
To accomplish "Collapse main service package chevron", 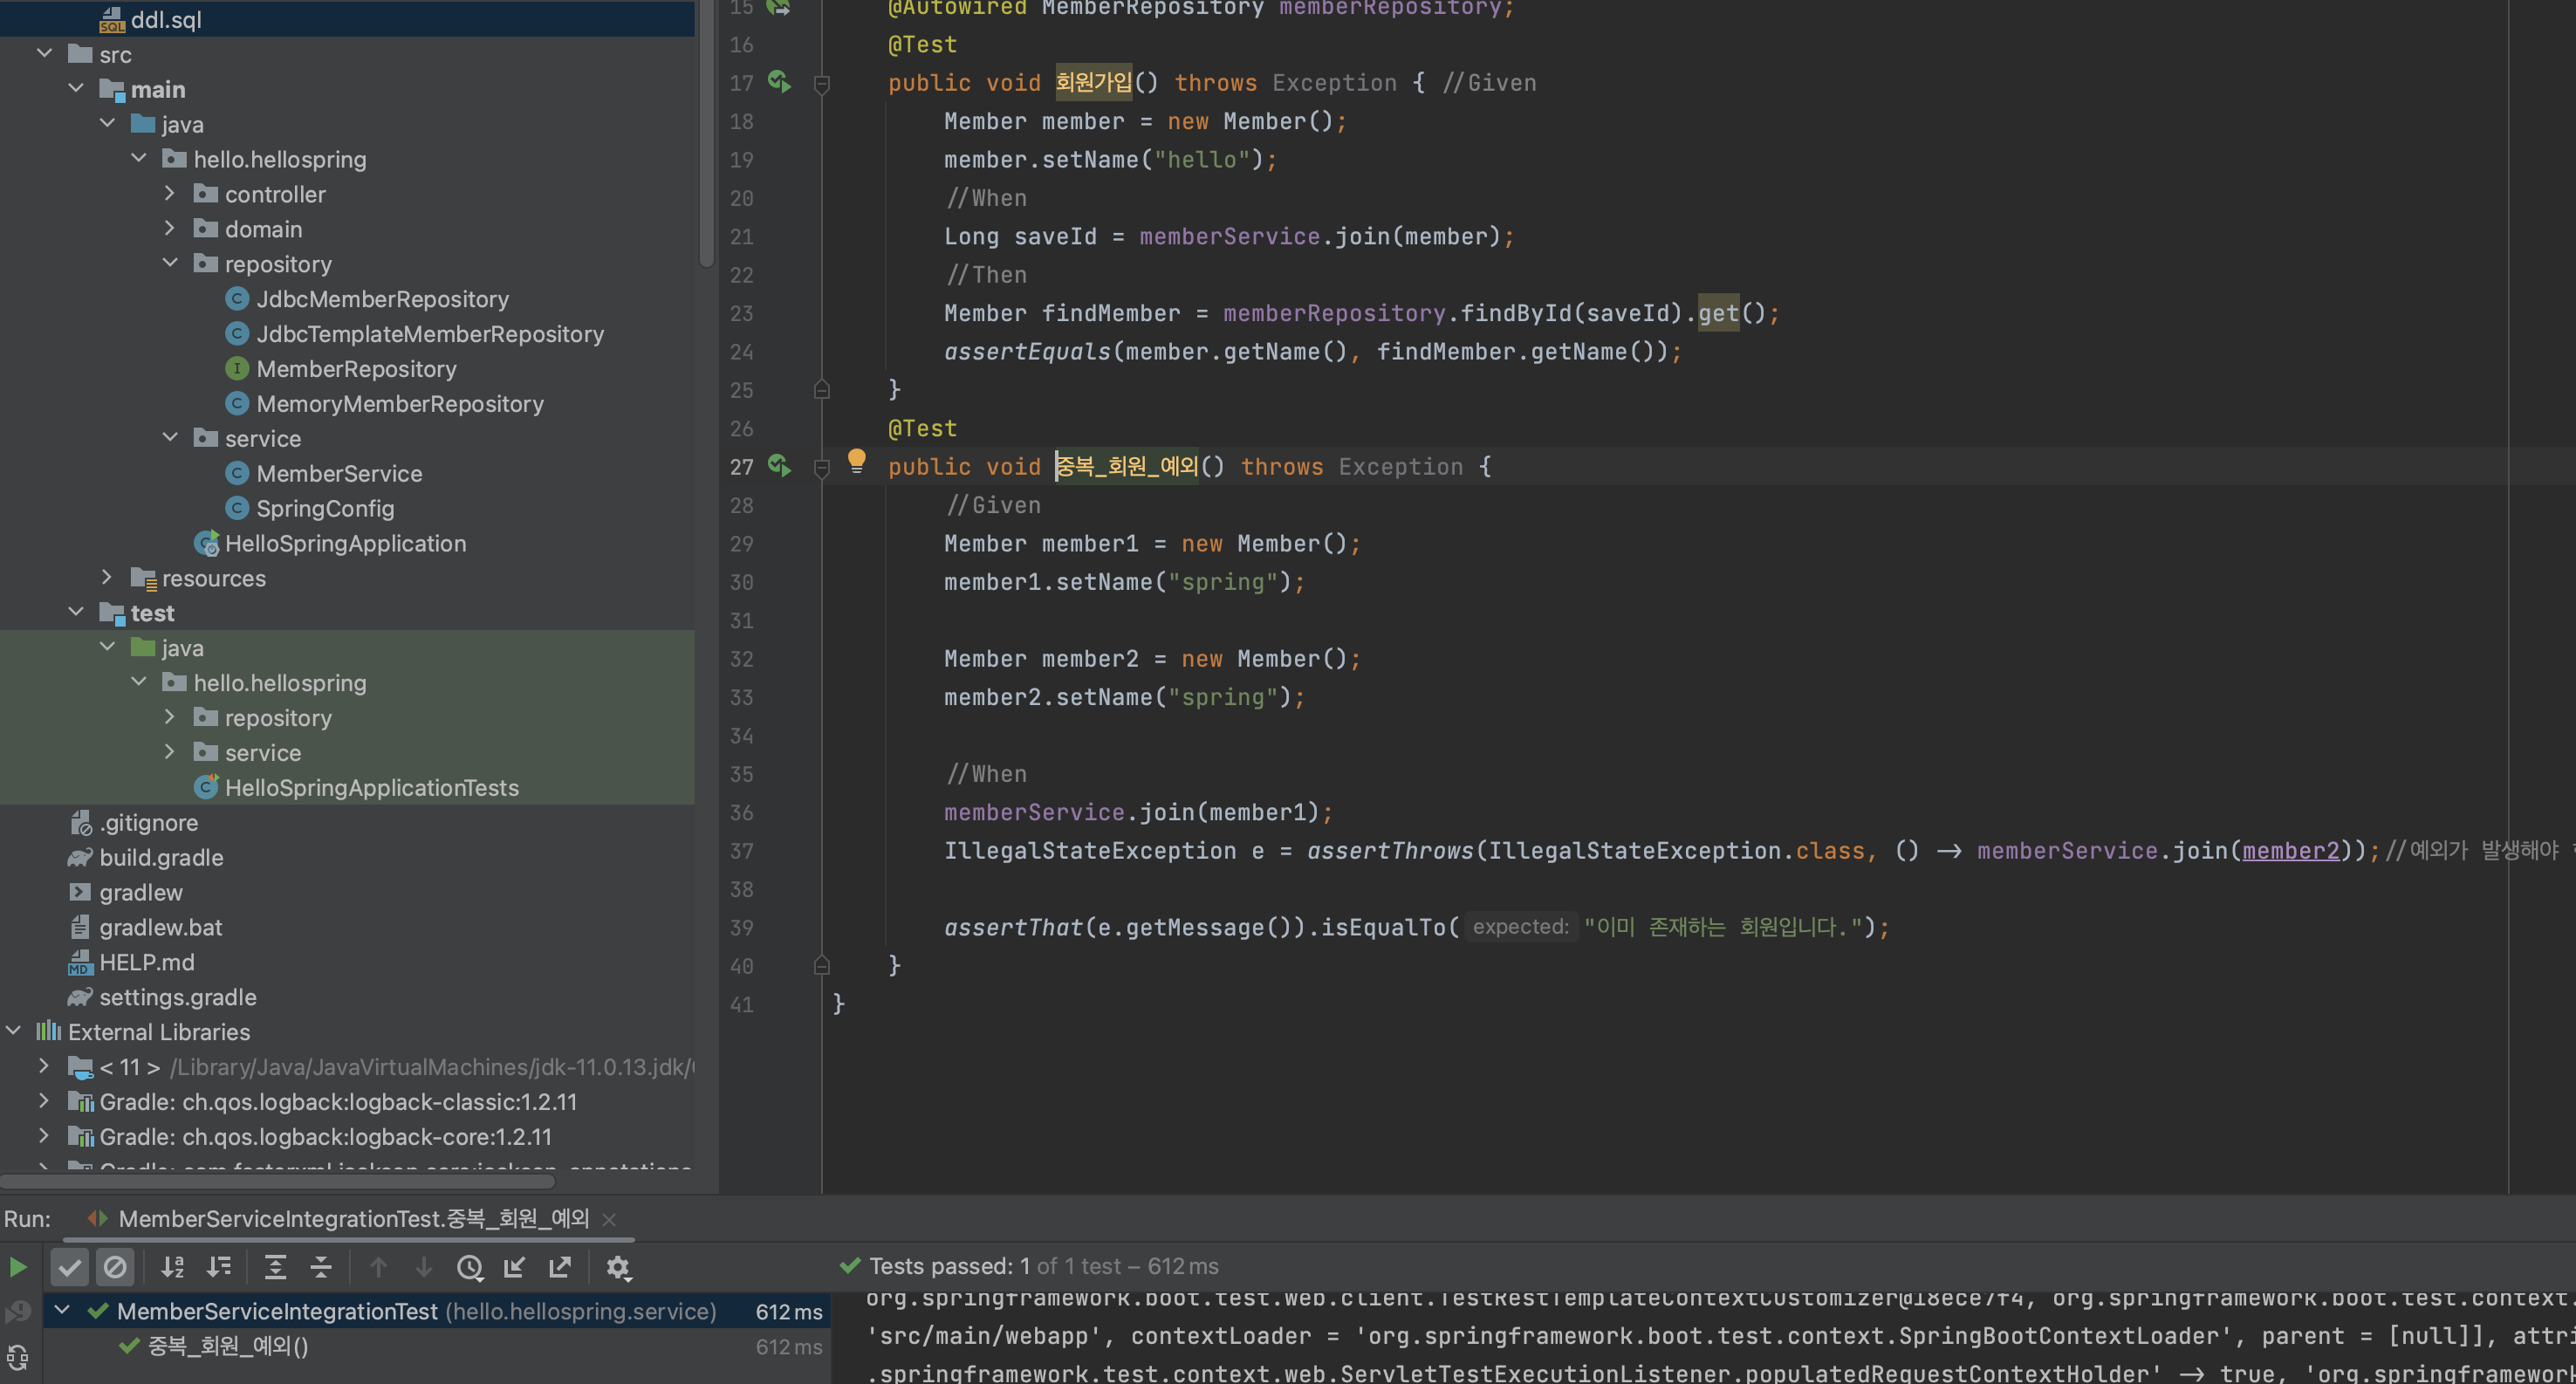I will click(x=170, y=437).
